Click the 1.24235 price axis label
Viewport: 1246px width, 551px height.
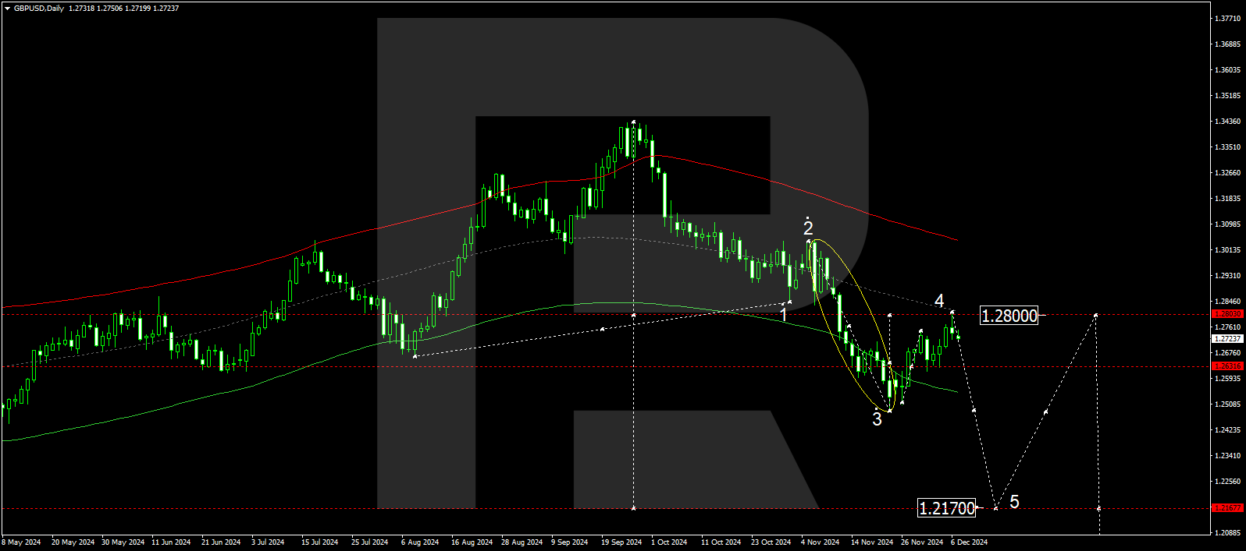point(1228,430)
